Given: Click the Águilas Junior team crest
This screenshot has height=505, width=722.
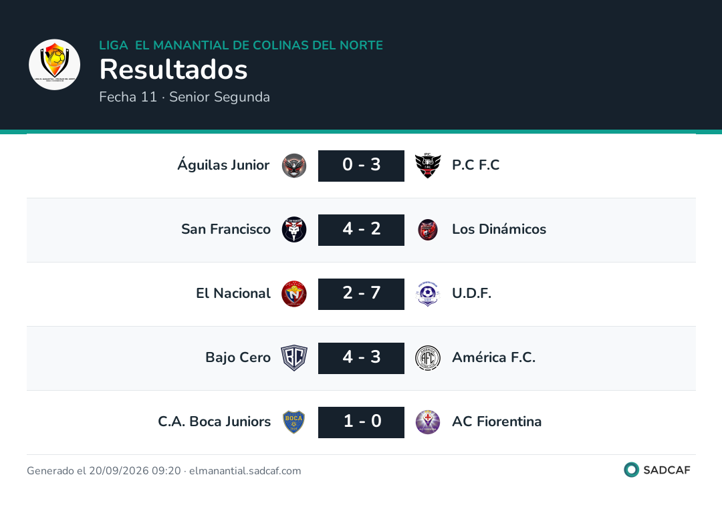Looking at the screenshot, I should [294, 166].
